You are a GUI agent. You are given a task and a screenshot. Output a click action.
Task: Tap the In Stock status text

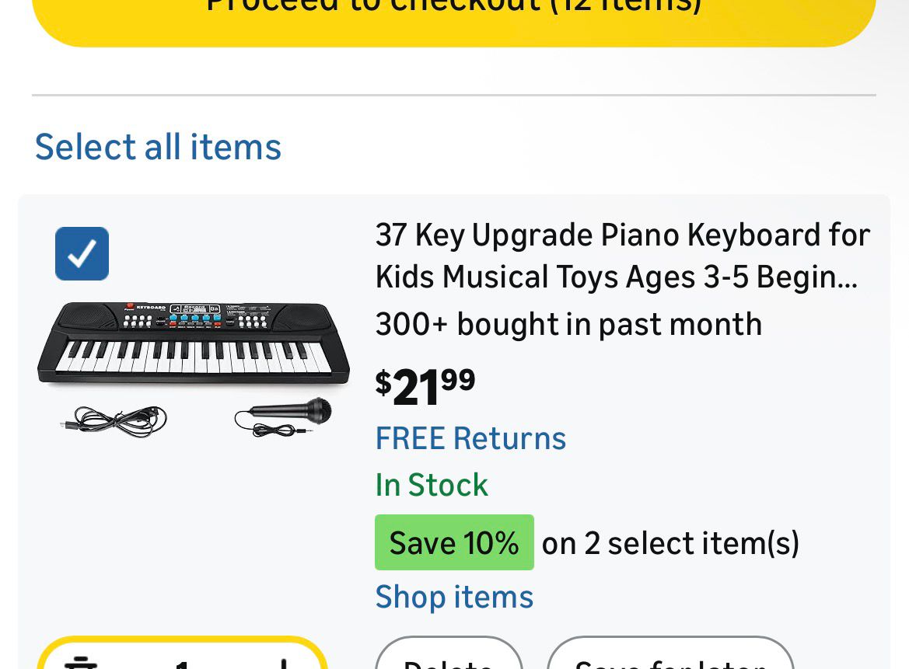[432, 485]
